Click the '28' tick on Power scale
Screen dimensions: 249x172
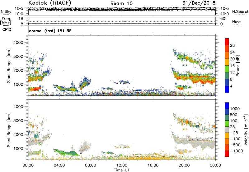(232, 45)
